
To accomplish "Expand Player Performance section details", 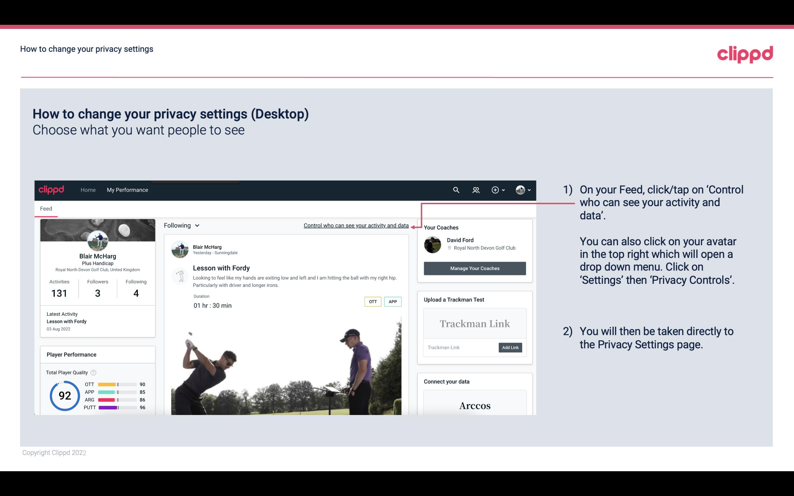I will click(x=71, y=354).
